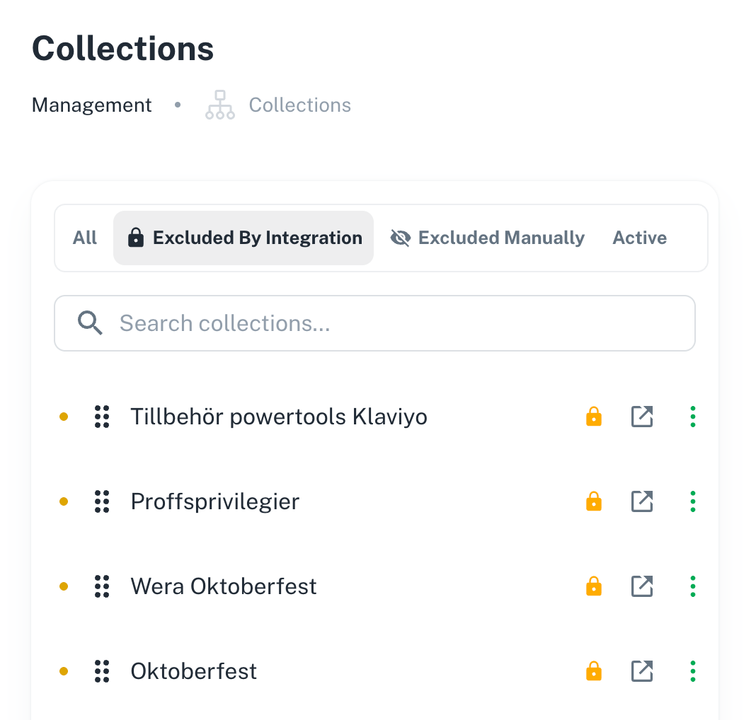Click the Search collections input field

tap(374, 323)
